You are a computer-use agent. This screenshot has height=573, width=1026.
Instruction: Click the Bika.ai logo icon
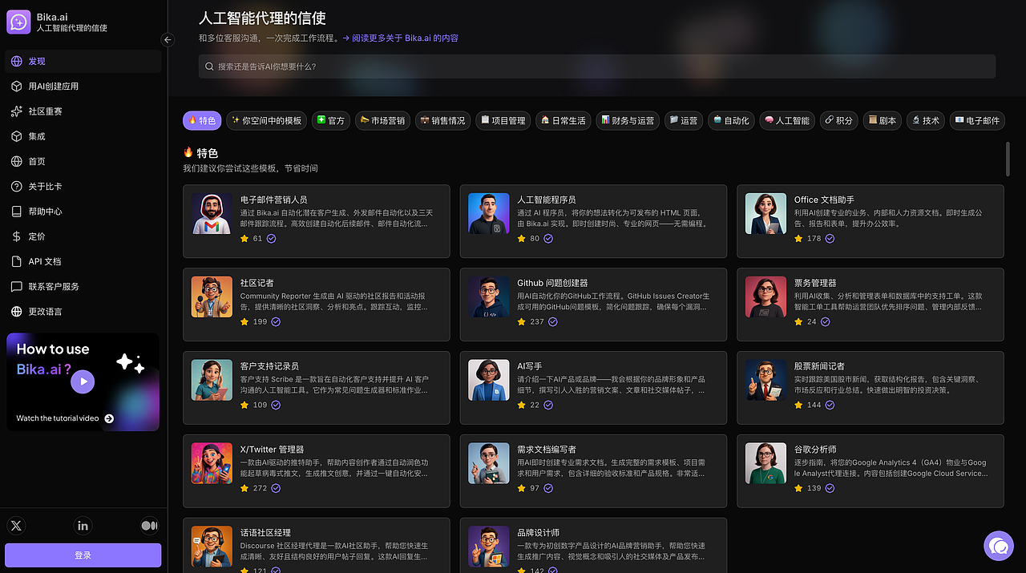18,22
